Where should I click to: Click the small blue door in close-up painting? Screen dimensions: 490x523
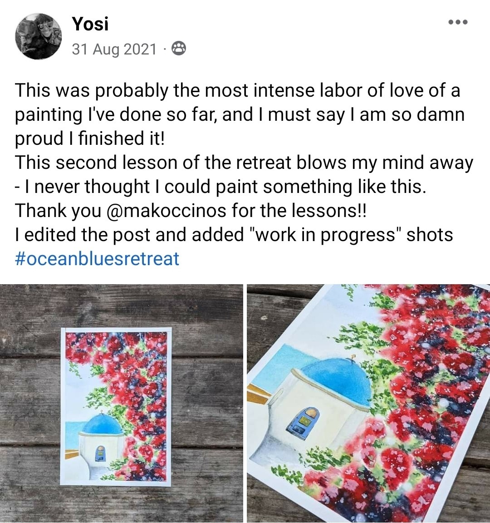click(303, 420)
